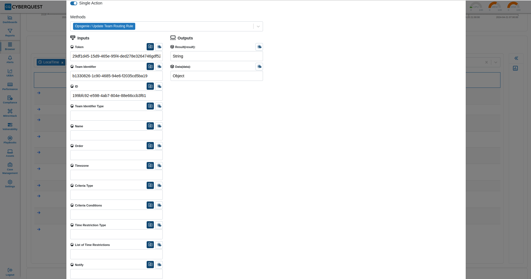
Task: Click the Order cloud icon button
Action: point(159,146)
